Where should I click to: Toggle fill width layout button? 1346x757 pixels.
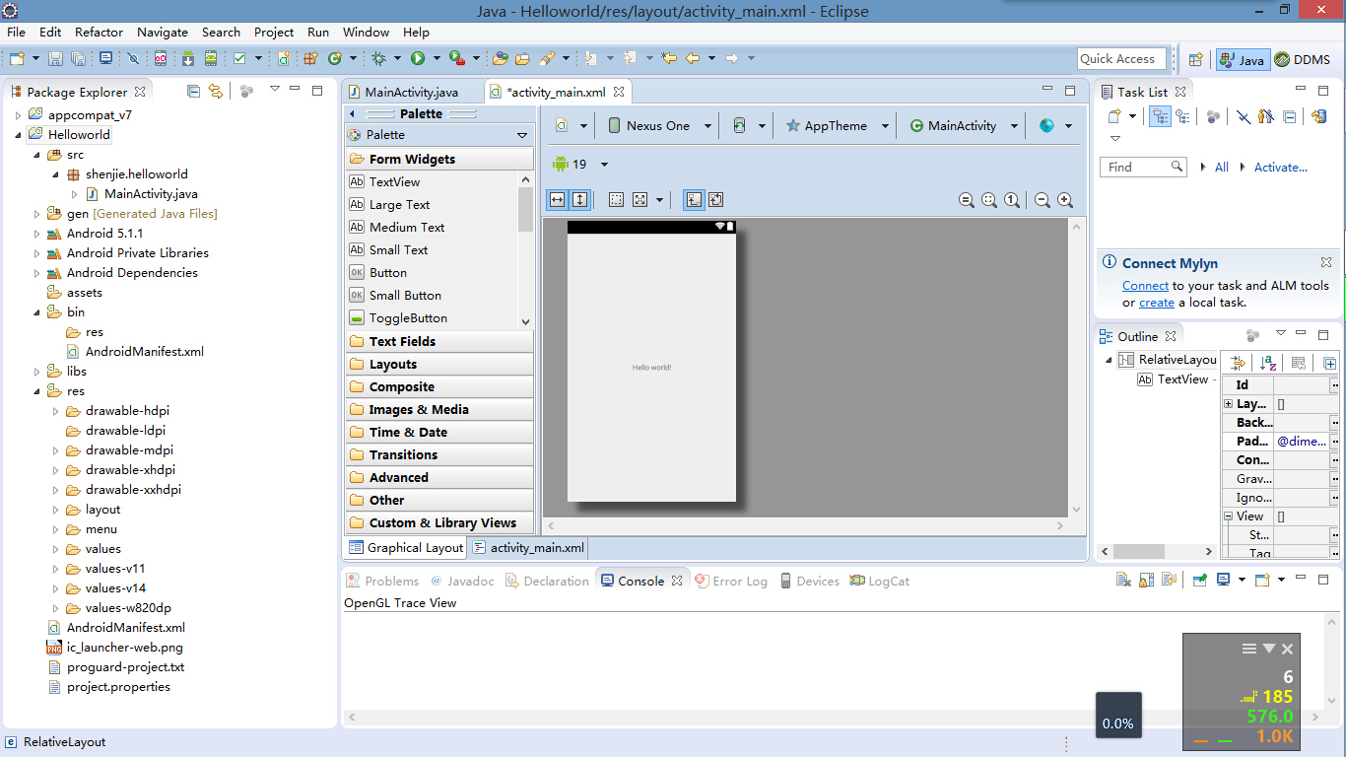coord(557,199)
